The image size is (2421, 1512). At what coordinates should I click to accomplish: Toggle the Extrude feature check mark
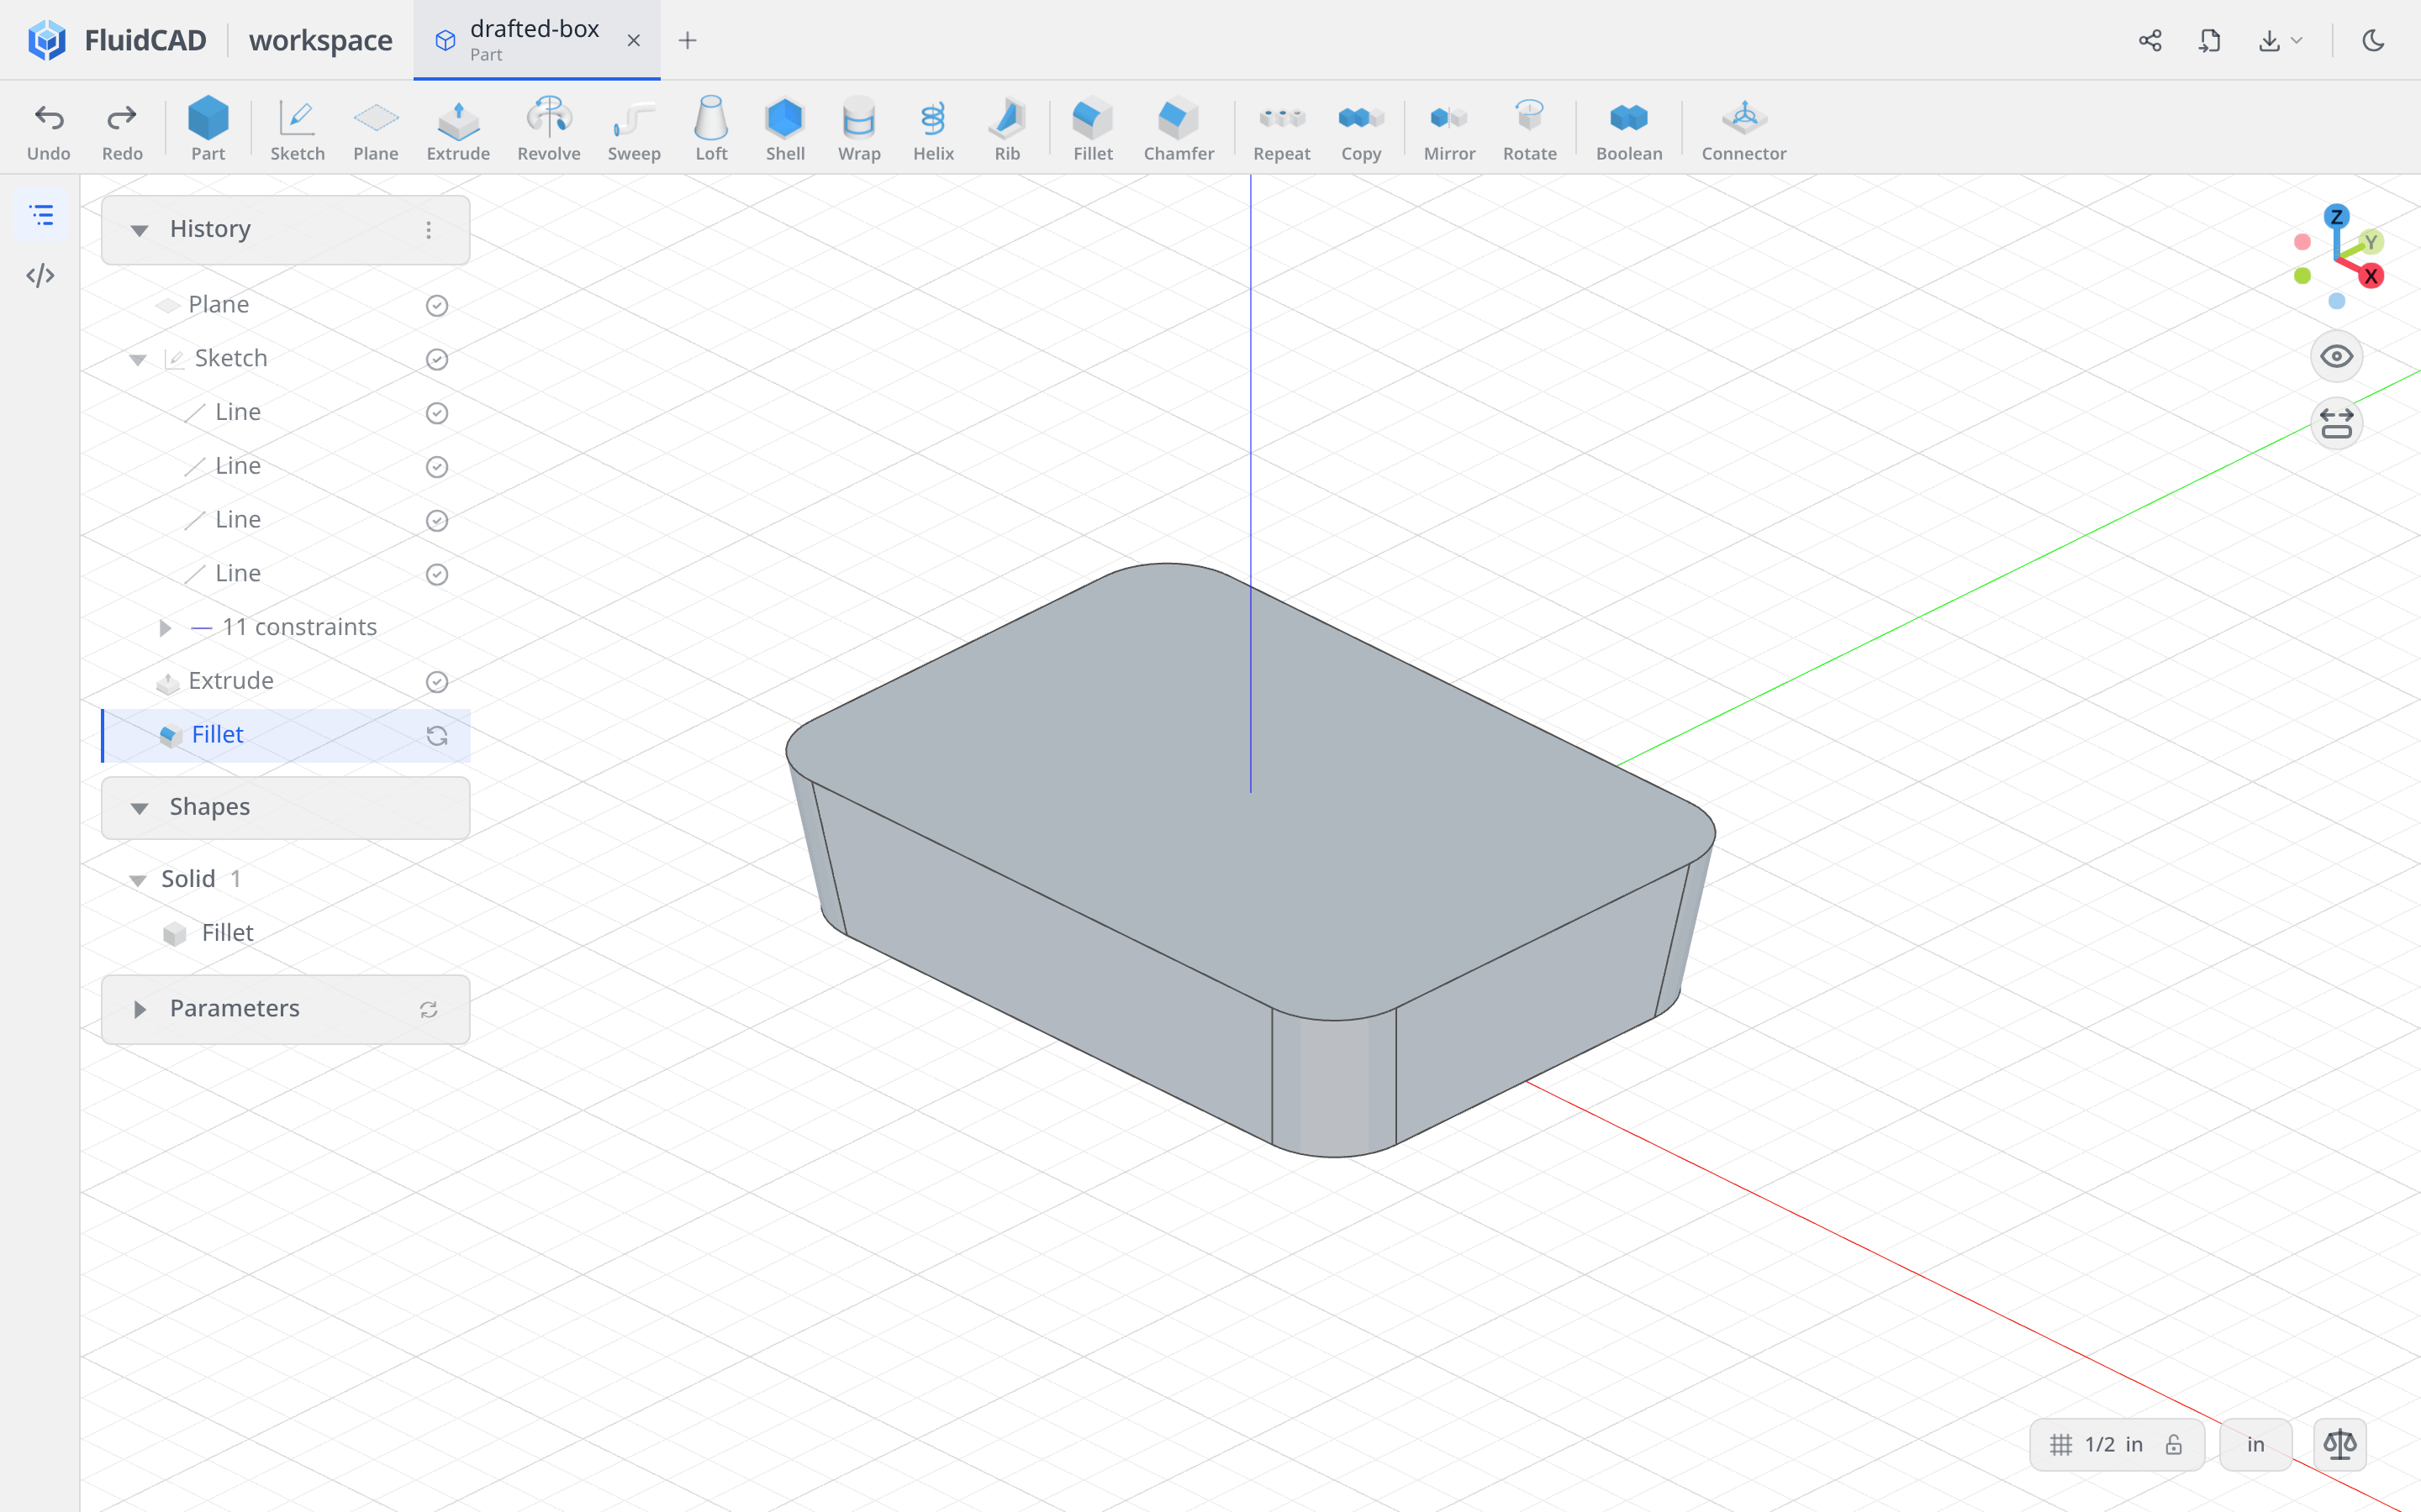click(x=436, y=682)
